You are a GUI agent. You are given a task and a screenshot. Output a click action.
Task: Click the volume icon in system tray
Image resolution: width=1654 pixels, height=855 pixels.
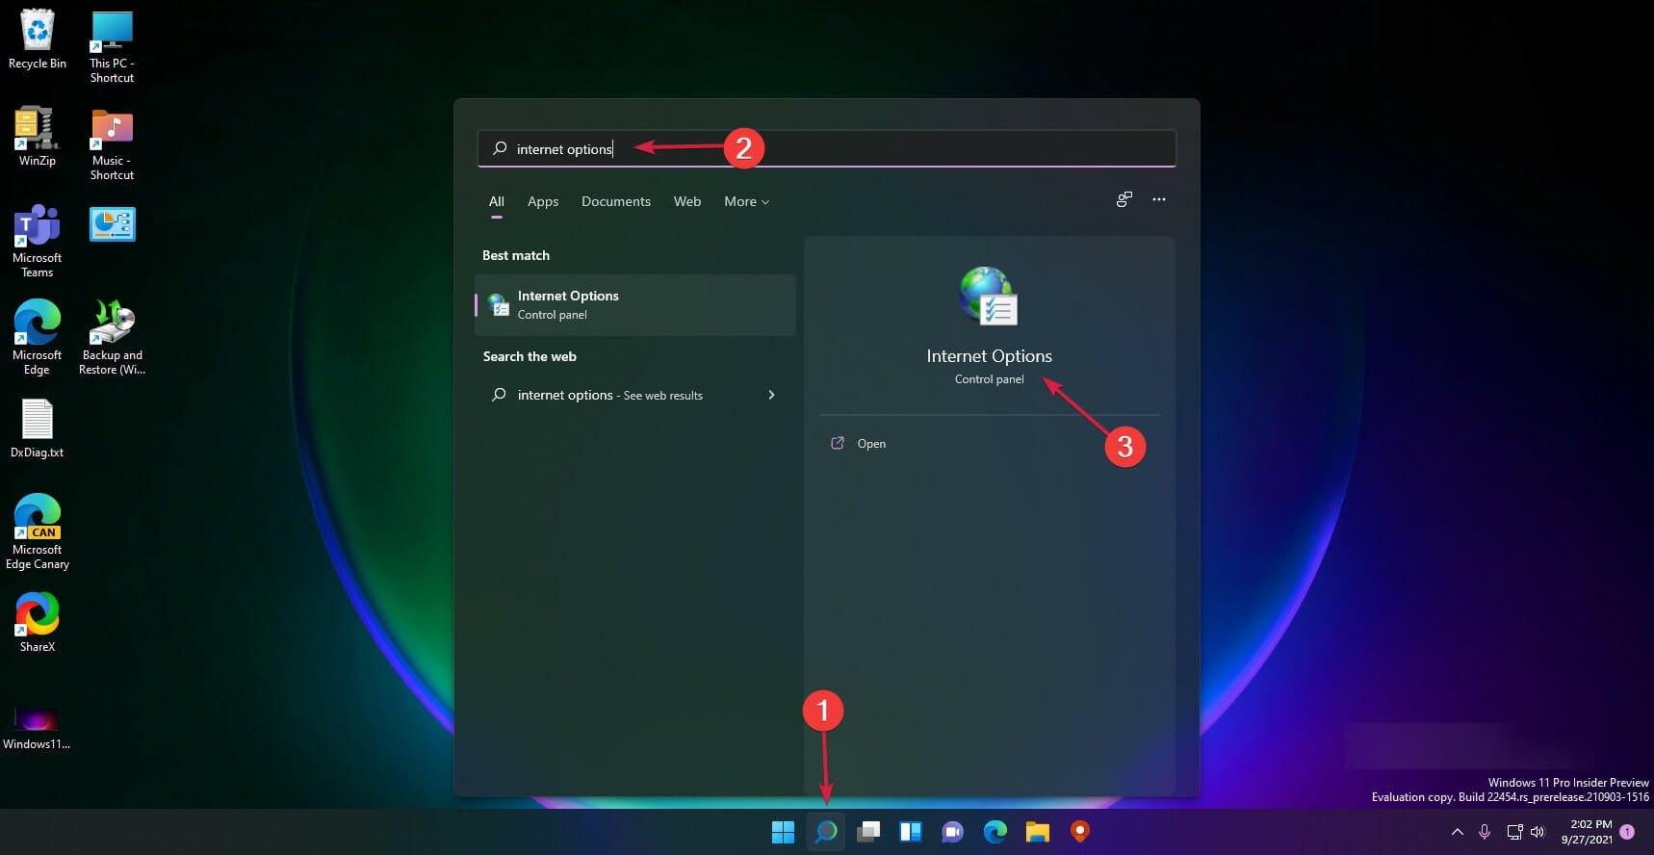point(1538,832)
